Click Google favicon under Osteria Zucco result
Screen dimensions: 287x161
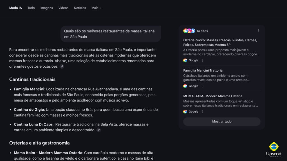[185, 60]
